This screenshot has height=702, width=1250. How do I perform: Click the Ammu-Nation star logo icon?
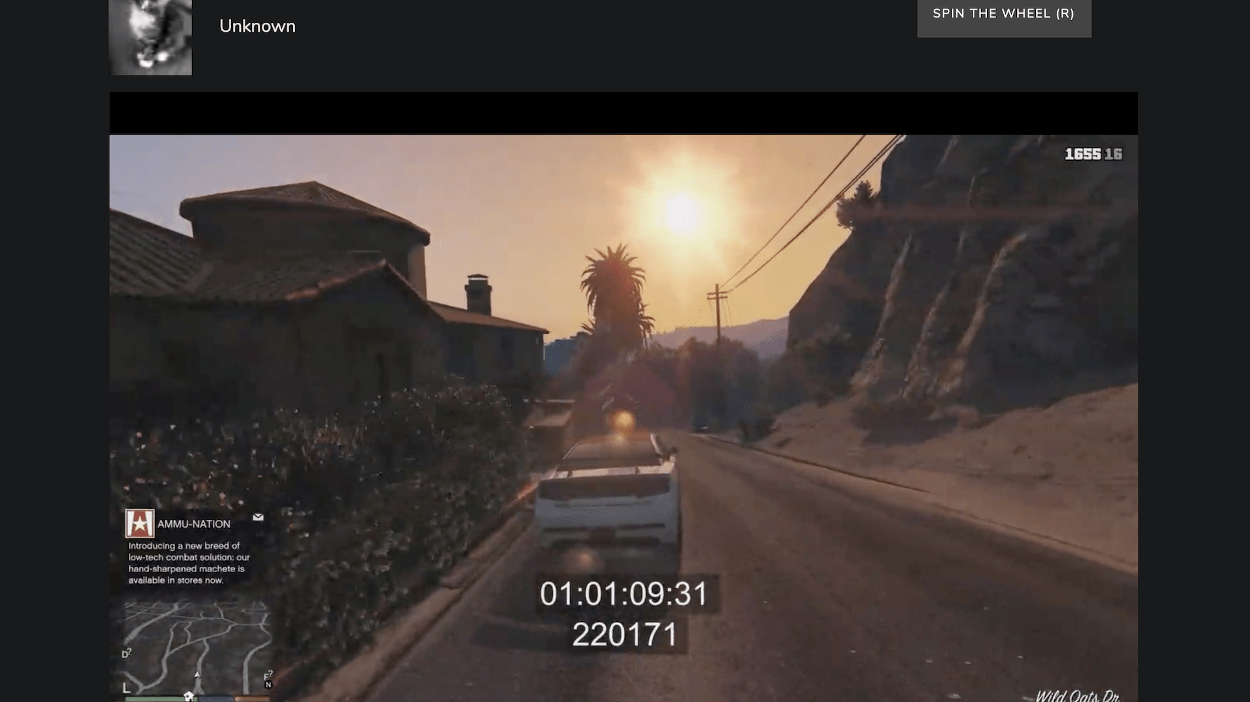tap(139, 523)
